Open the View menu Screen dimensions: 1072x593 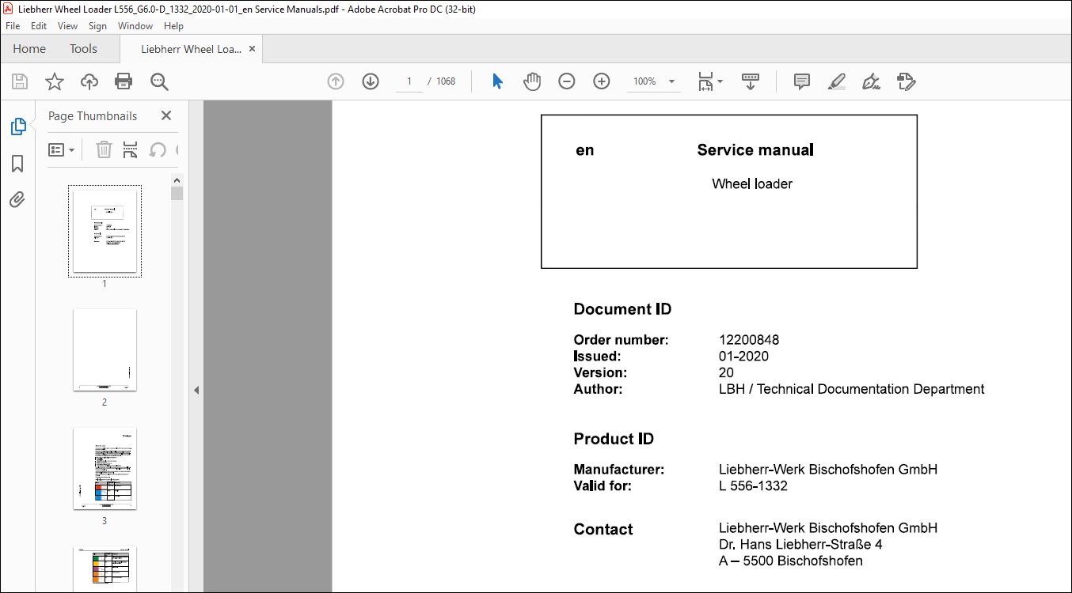coord(68,26)
